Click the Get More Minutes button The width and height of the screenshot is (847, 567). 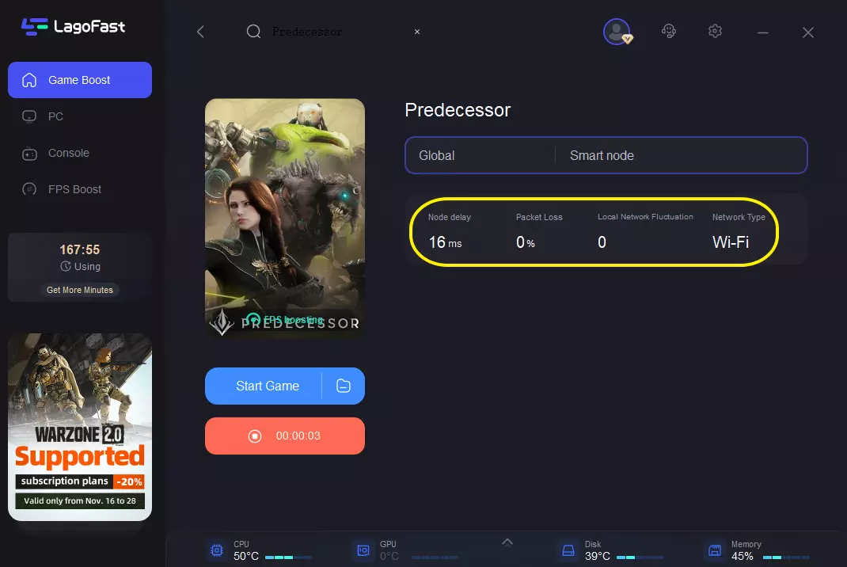[80, 290]
